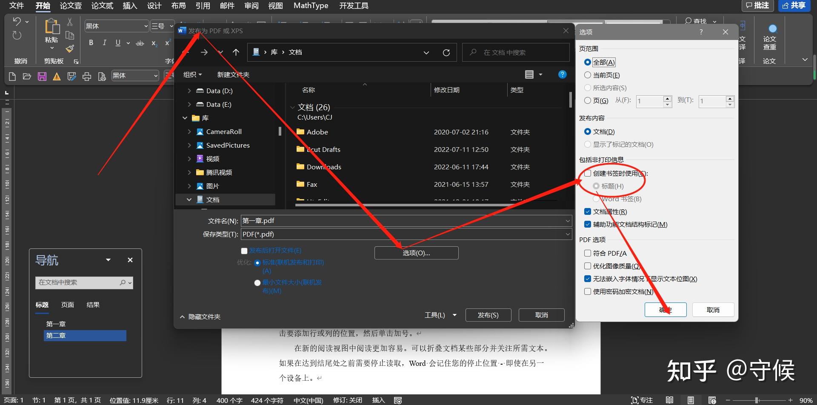Switch to Read Mode view in status bar
The image size is (817, 405).
669,400
